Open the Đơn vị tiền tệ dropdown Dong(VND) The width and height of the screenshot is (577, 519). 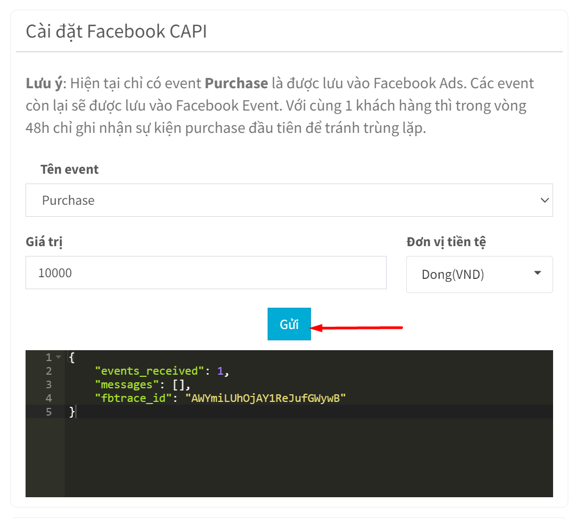(x=479, y=274)
